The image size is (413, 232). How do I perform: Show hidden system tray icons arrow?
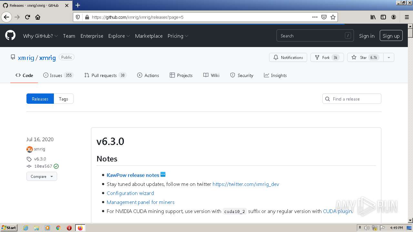pyautogui.click(x=360, y=228)
